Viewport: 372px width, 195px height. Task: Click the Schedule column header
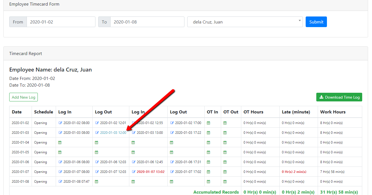pyautogui.click(x=44, y=112)
